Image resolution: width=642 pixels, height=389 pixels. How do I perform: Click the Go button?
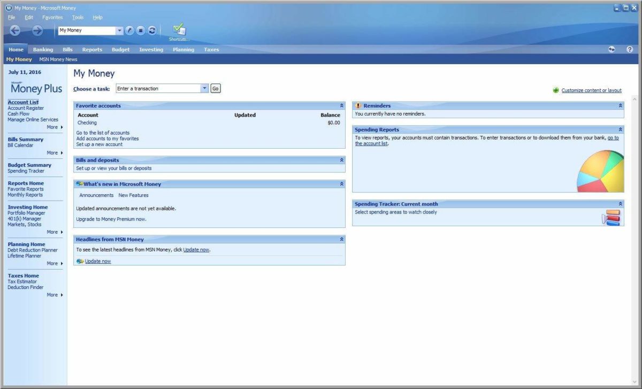tap(215, 89)
